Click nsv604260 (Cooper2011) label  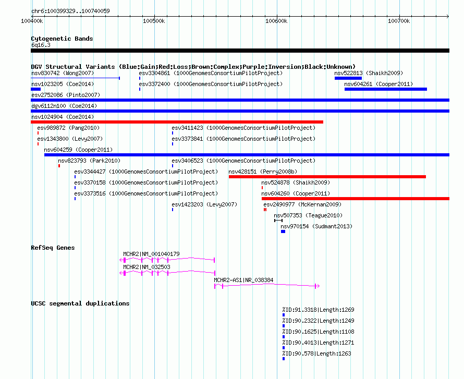295,193
